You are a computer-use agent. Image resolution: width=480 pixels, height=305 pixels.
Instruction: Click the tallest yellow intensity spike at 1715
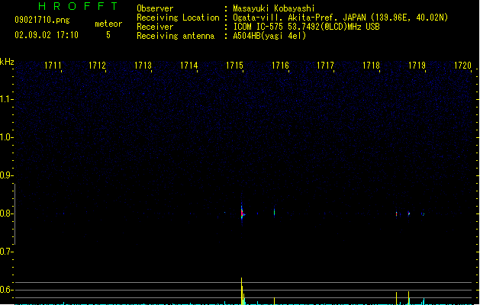[x=242, y=291]
